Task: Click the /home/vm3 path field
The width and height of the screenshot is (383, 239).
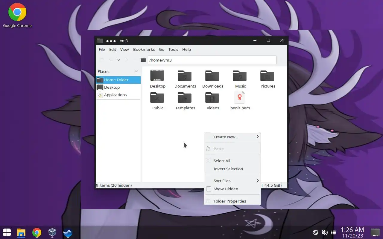Action: coord(212,60)
